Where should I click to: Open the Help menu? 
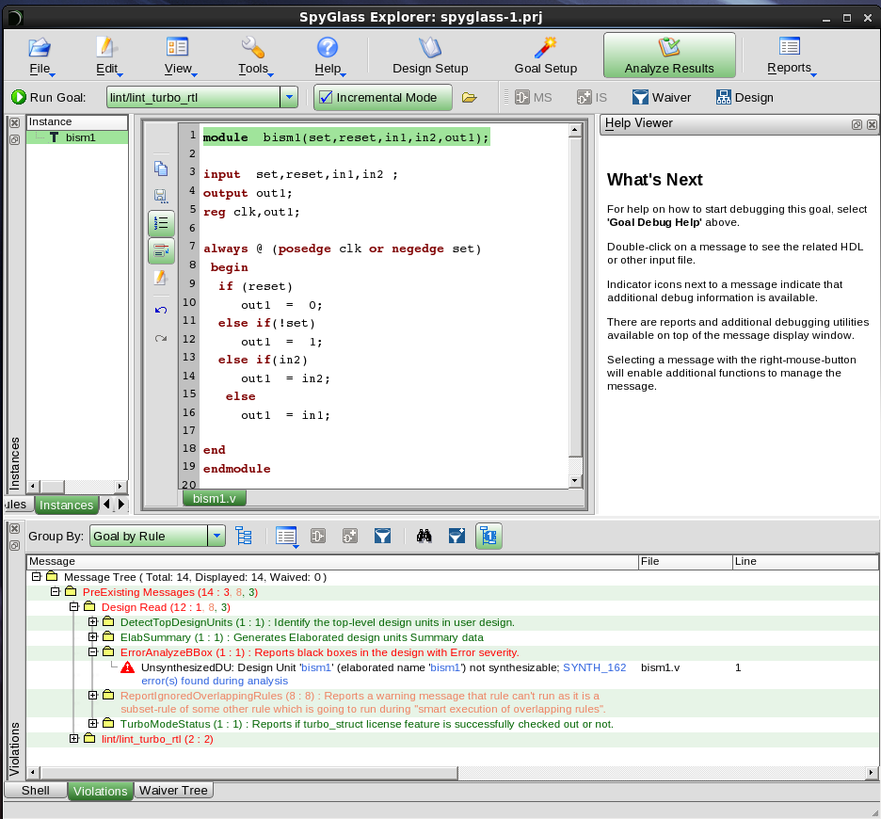pyautogui.click(x=328, y=56)
